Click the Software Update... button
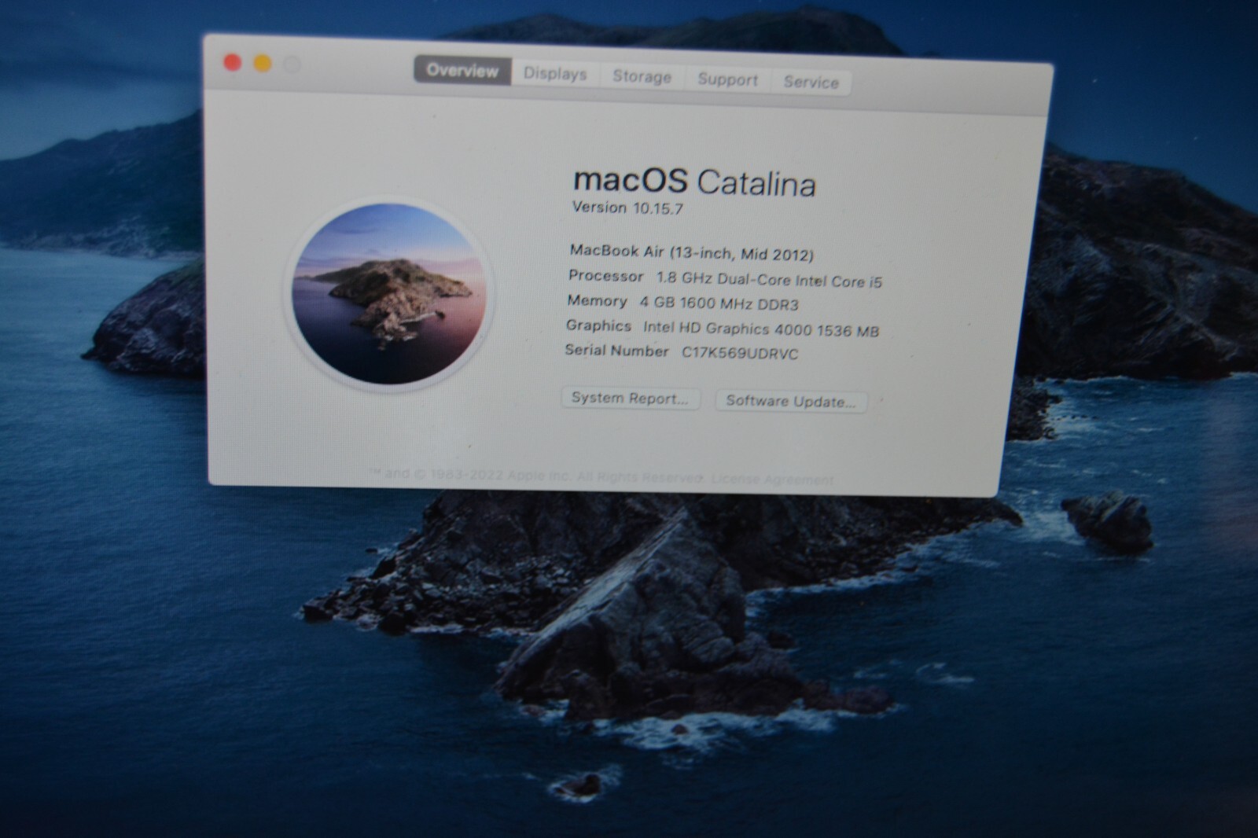1258x838 pixels. (790, 401)
